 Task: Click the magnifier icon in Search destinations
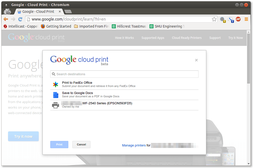pyautogui.click(x=54, y=74)
